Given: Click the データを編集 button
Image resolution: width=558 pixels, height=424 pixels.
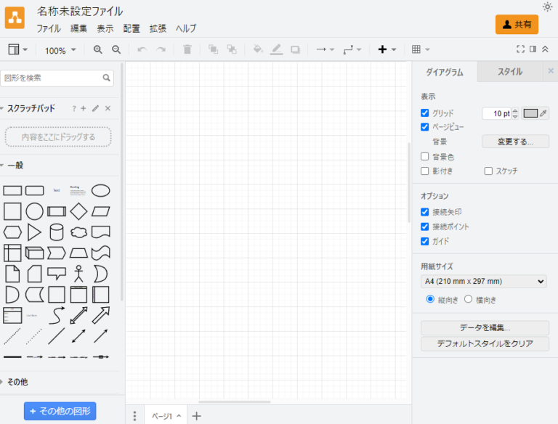Looking at the screenshot, I should pos(485,328).
